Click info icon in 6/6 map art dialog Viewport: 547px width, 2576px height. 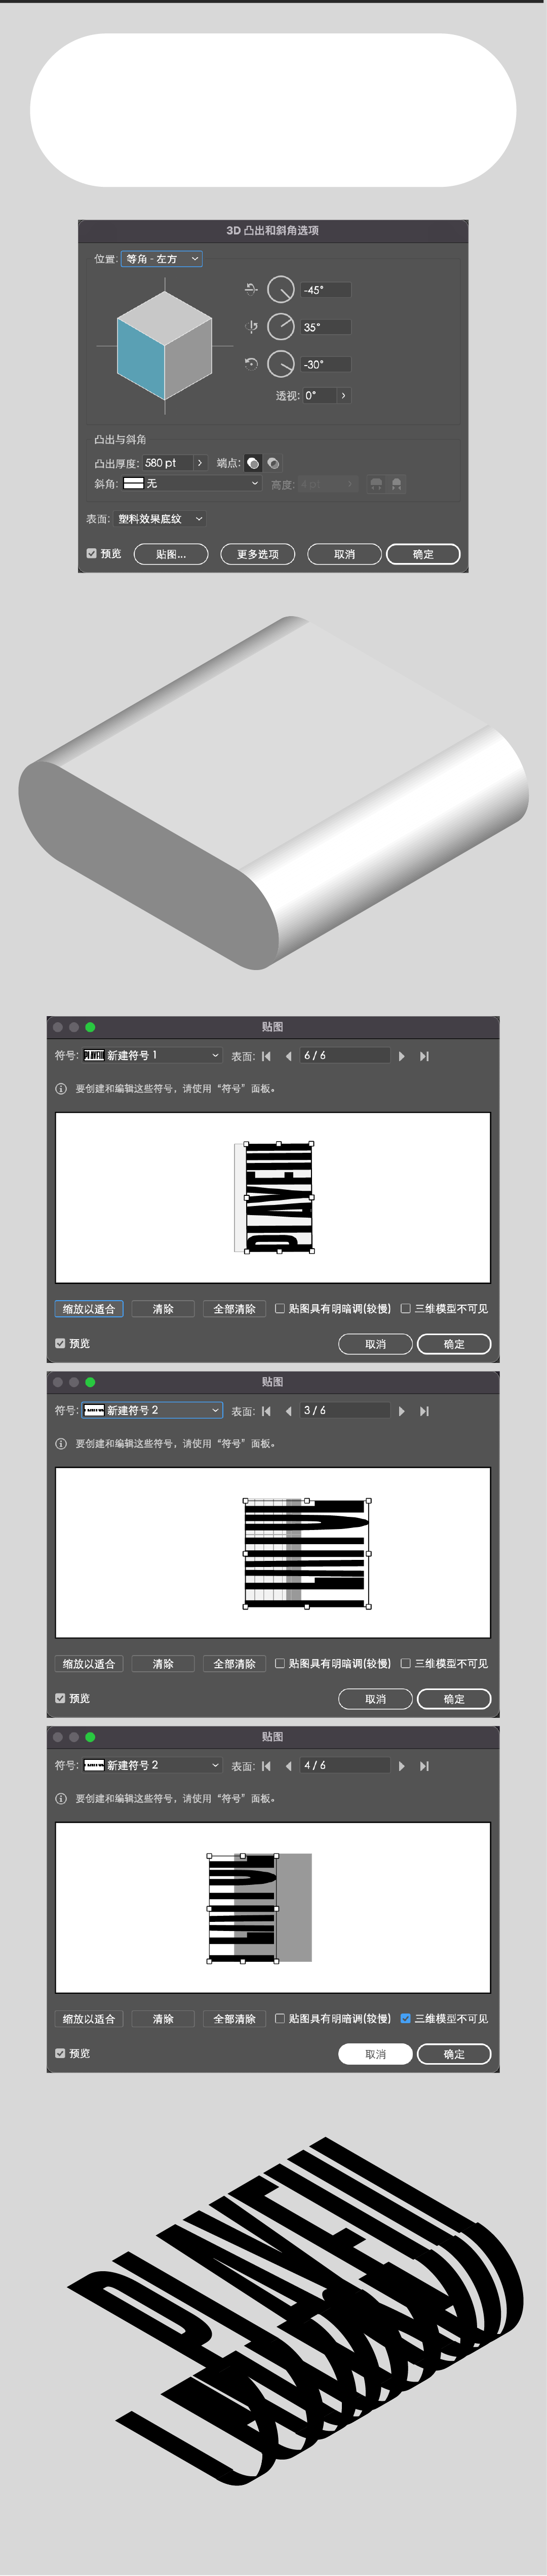click(x=61, y=1089)
